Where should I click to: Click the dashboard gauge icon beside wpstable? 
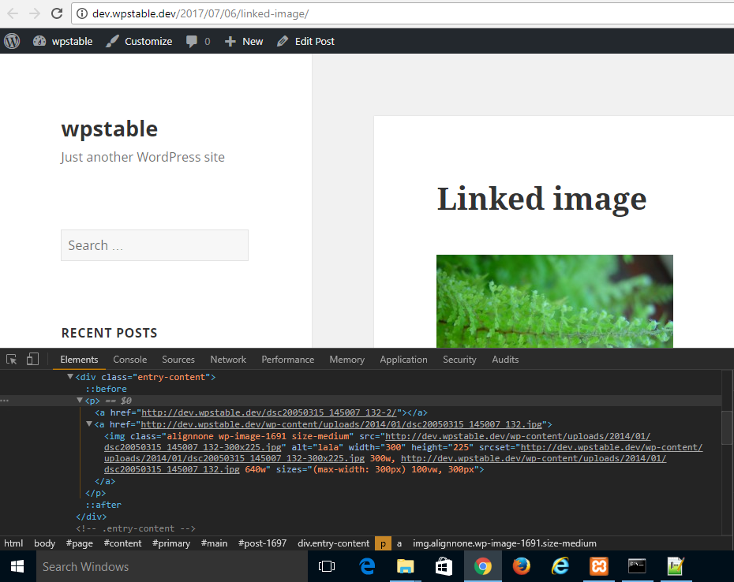(x=39, y=41)
